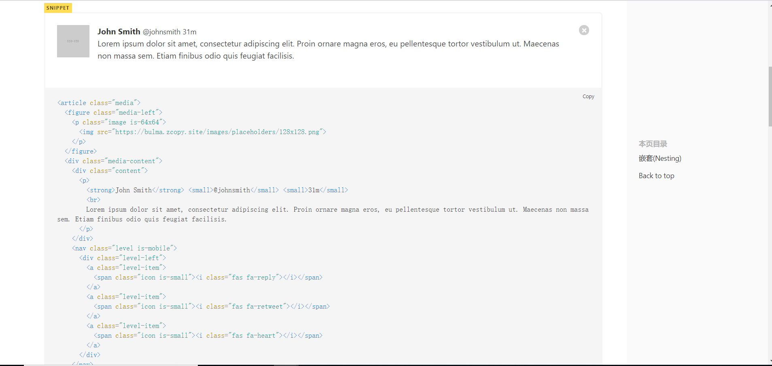Viewport: 772px width, 366px height.
Task: Click the bold John Smith name
Action: point(119,32)
